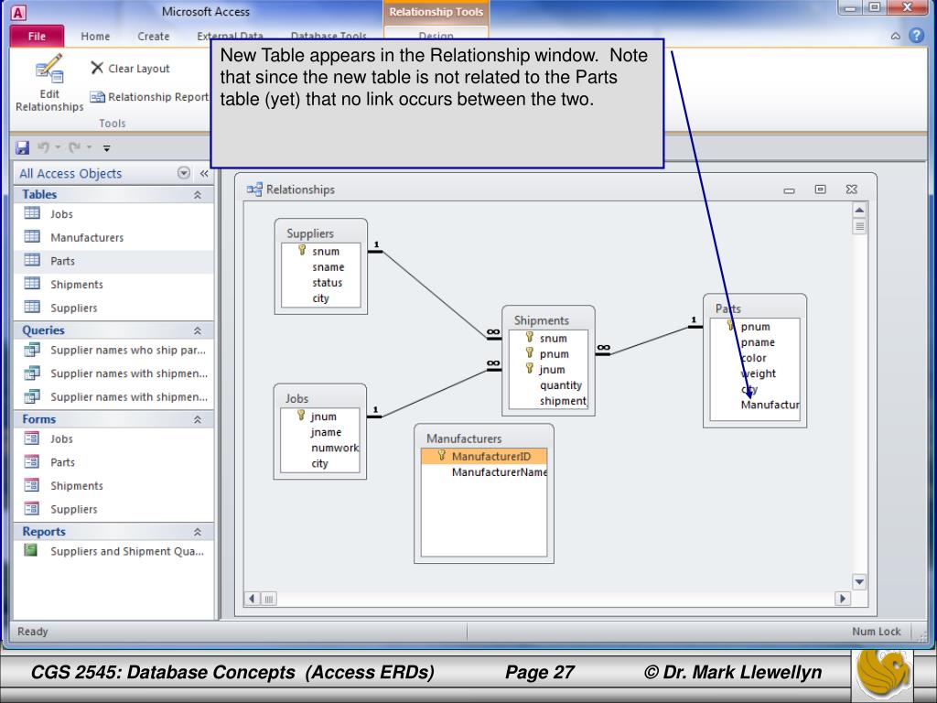This screenshot has width=937, height=703.
Task: Click the horizontal scrollbar right arrow
Action: point(843,599)
